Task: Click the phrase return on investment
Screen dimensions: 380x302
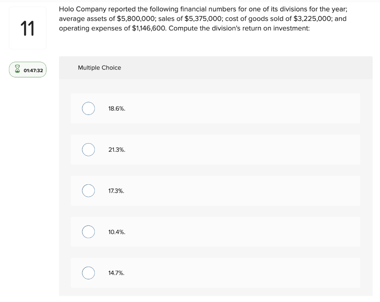Action: click(x=276, y=28)
